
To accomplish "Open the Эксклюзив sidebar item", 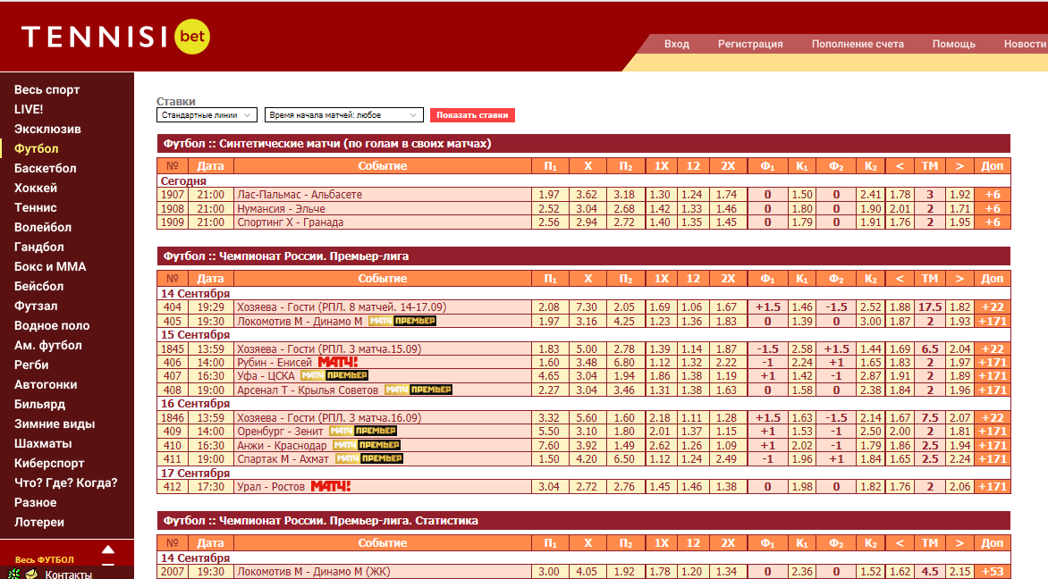I will point(47,129).
